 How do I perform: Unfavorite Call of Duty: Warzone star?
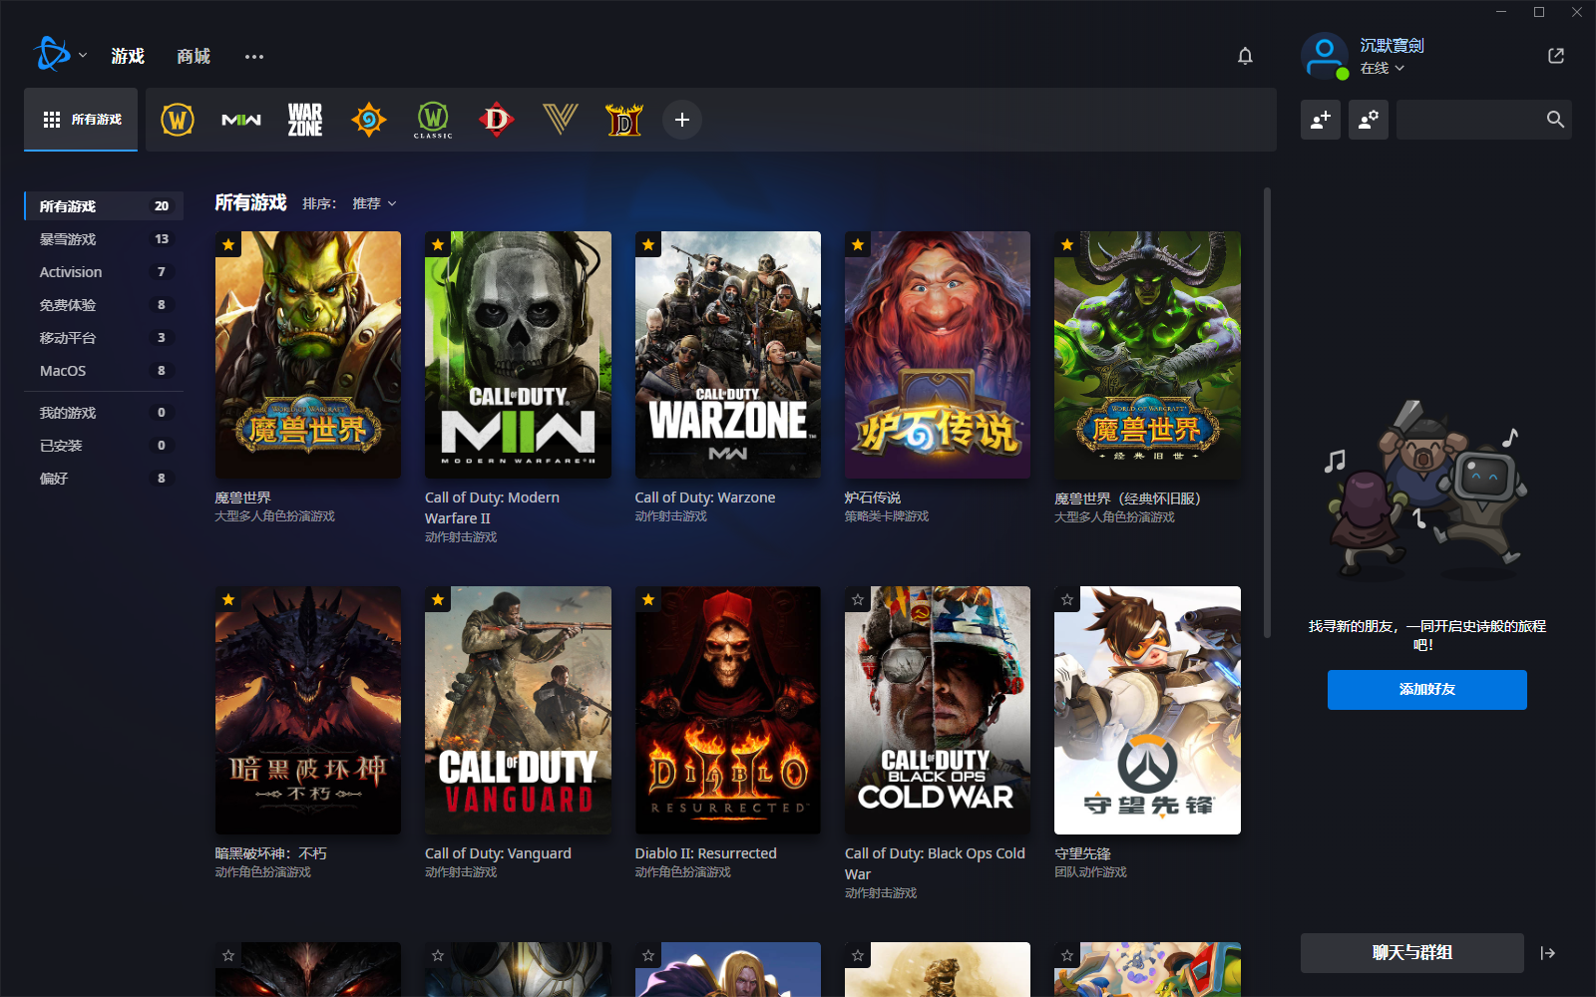coord(648,244)
